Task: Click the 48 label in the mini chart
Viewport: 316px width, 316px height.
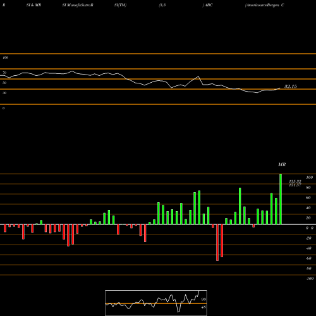Action: [204, 307]
